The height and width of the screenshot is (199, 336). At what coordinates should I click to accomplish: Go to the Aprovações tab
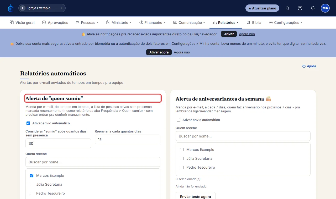pos(55,23)
